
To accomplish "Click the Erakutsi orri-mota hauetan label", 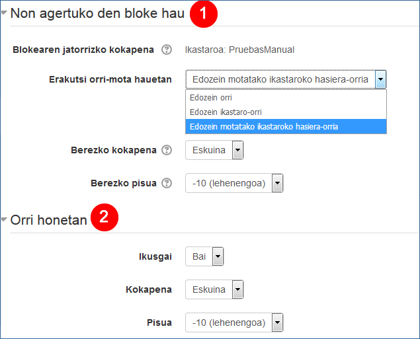I will click(110, 79).
